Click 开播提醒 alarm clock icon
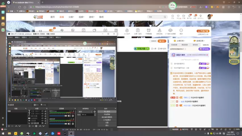The height and width of the screenshot is (136, 242). pyautogui.click(x=149, y=31)
